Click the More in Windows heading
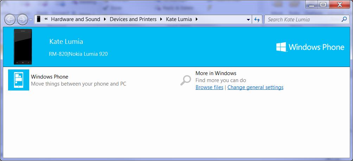Viewport: 353px width, 161px height. point(216,73)
